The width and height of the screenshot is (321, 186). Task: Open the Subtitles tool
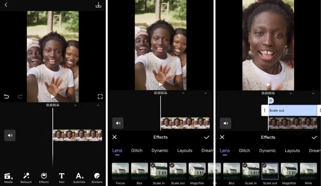coord(79,178)
